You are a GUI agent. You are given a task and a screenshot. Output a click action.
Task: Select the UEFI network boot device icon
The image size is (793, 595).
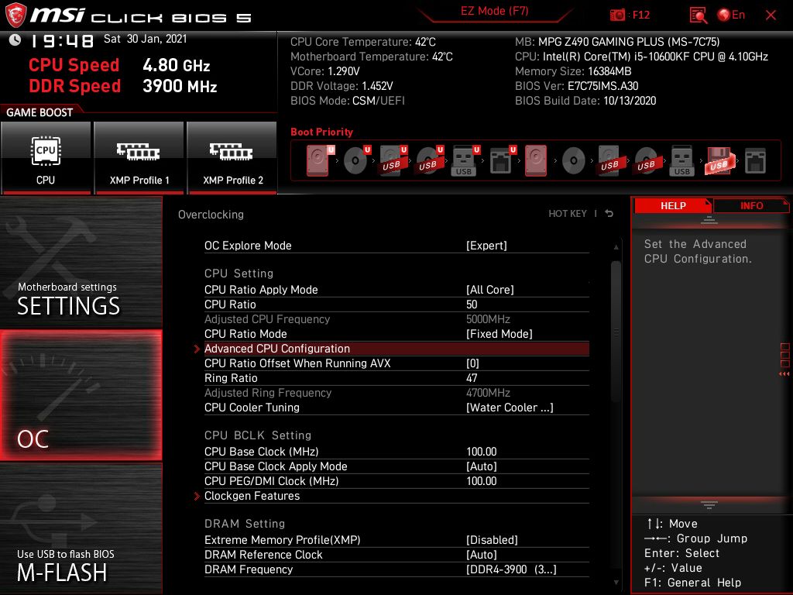502,160
